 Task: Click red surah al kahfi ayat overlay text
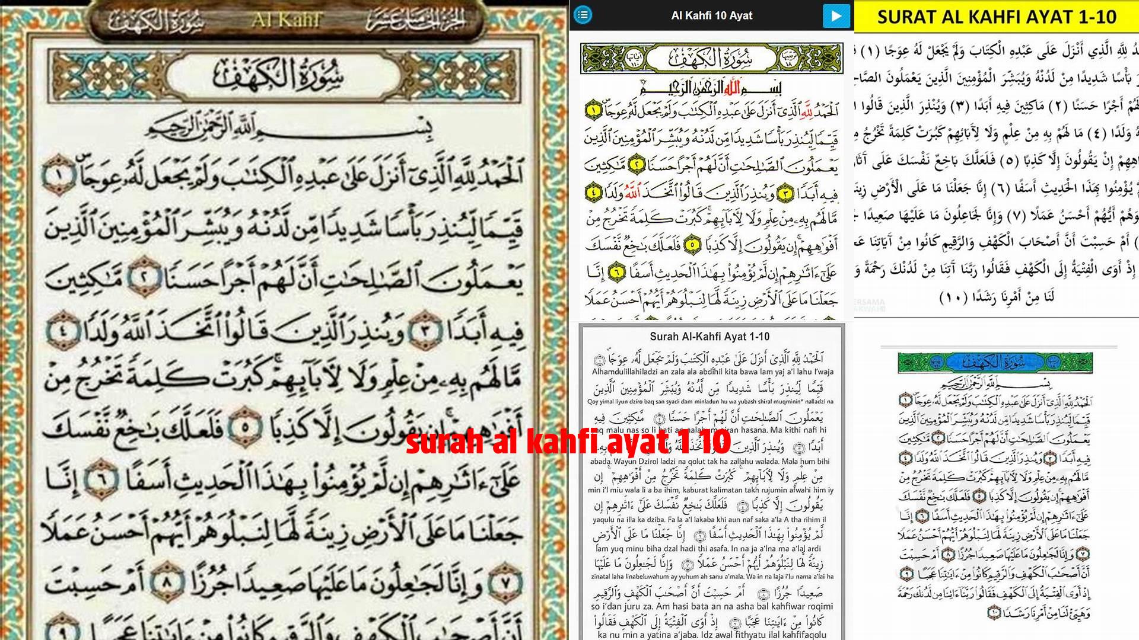click(x=568, y=441)
